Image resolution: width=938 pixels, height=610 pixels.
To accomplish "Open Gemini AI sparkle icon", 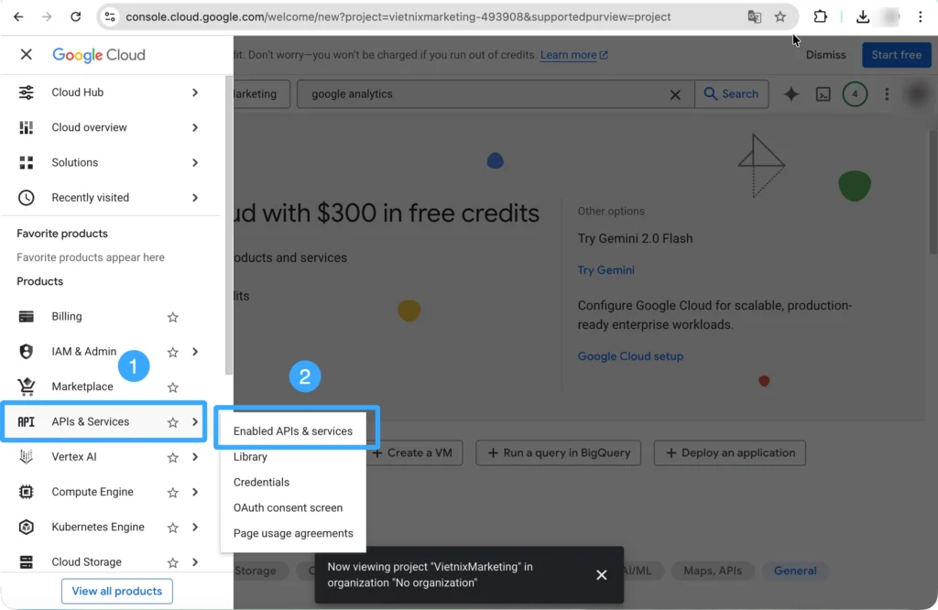I will (791, 94).
